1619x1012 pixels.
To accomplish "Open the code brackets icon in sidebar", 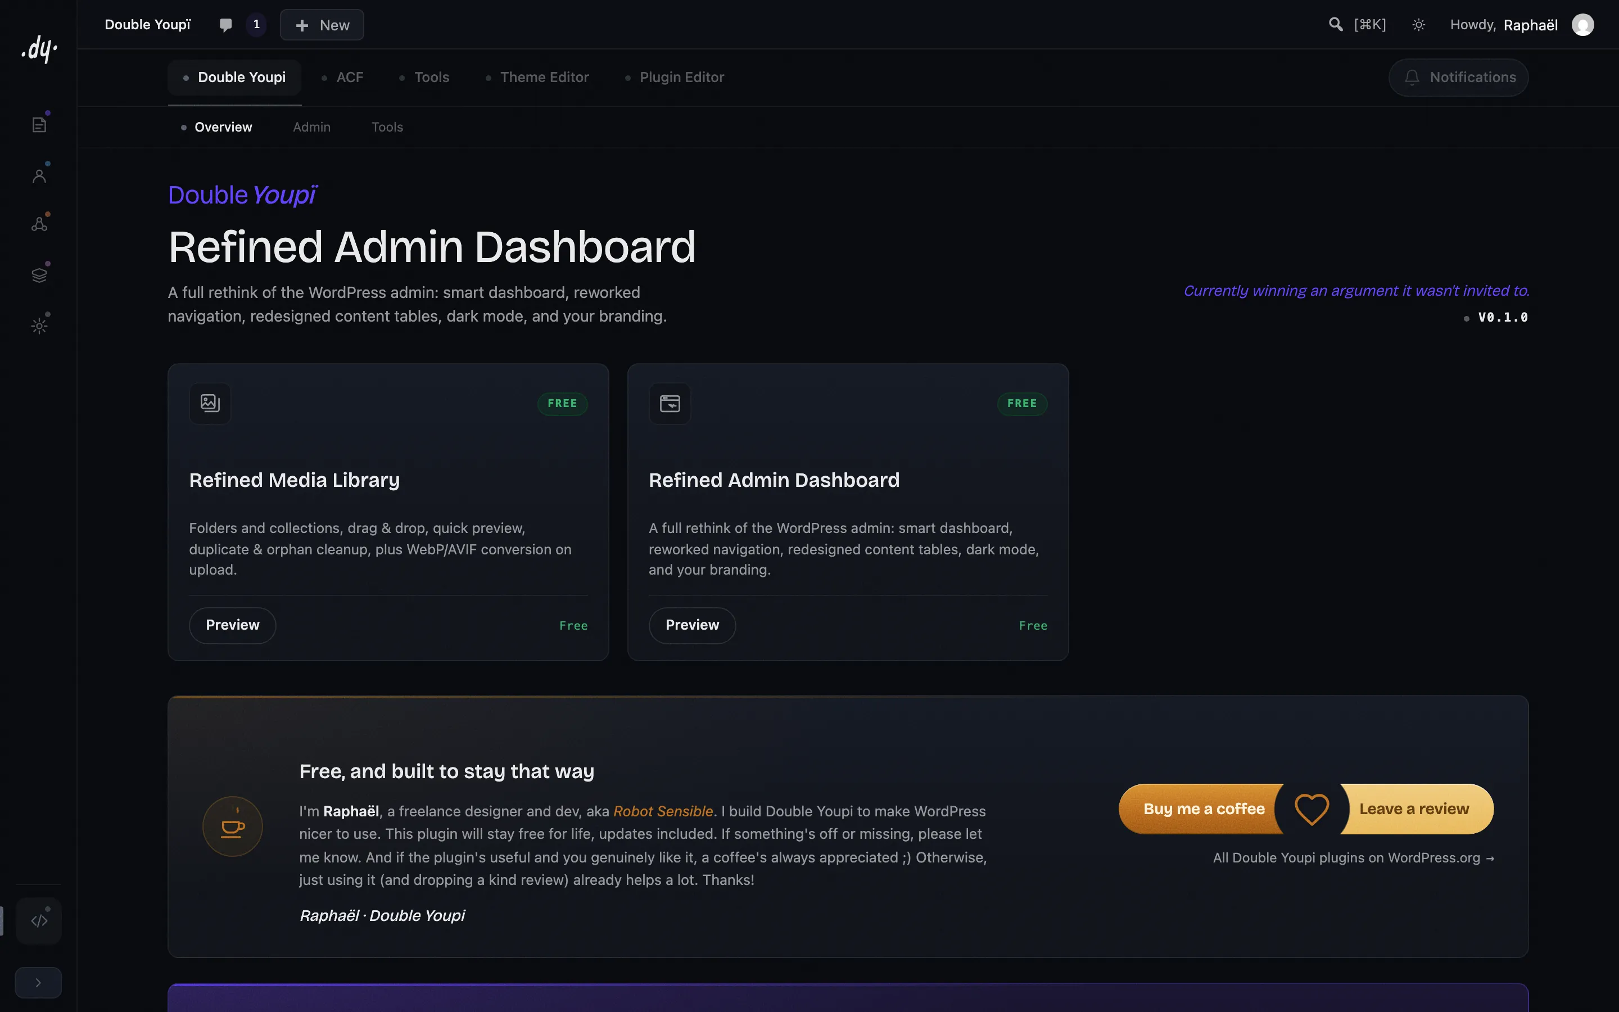I will point(39,921).
